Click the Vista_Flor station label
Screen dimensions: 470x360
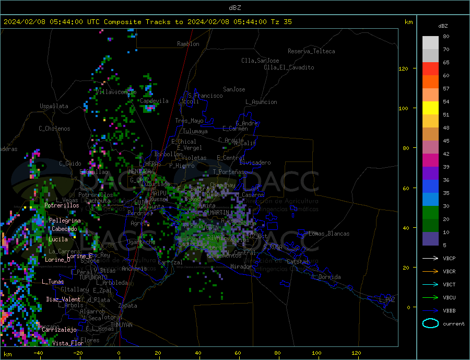(x=68, y=343)
